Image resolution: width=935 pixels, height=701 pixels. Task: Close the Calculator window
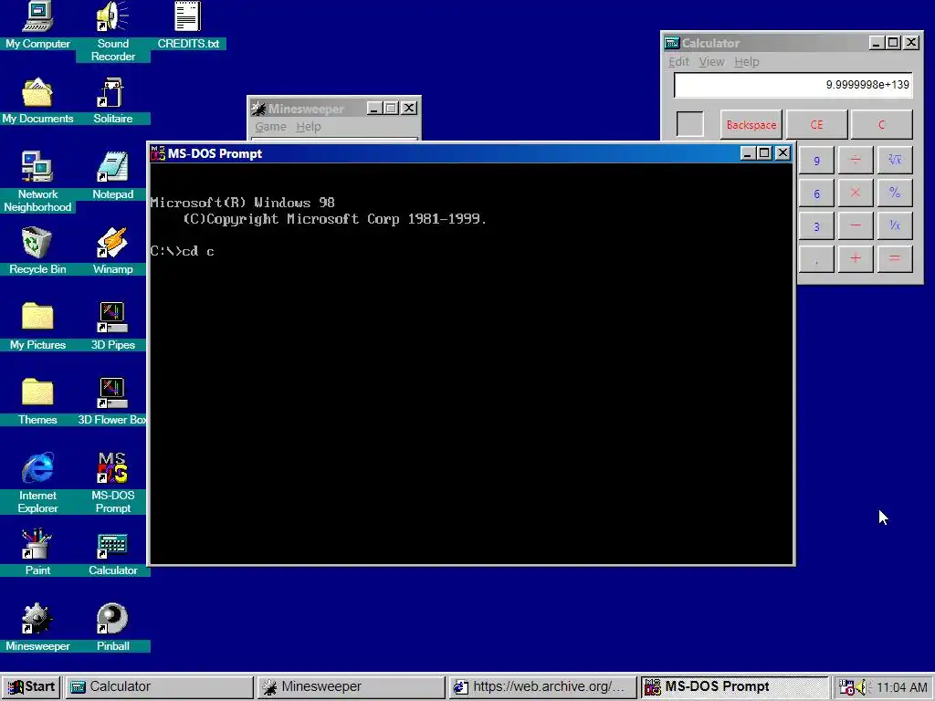pyautogui.click(x=911, y=42)
